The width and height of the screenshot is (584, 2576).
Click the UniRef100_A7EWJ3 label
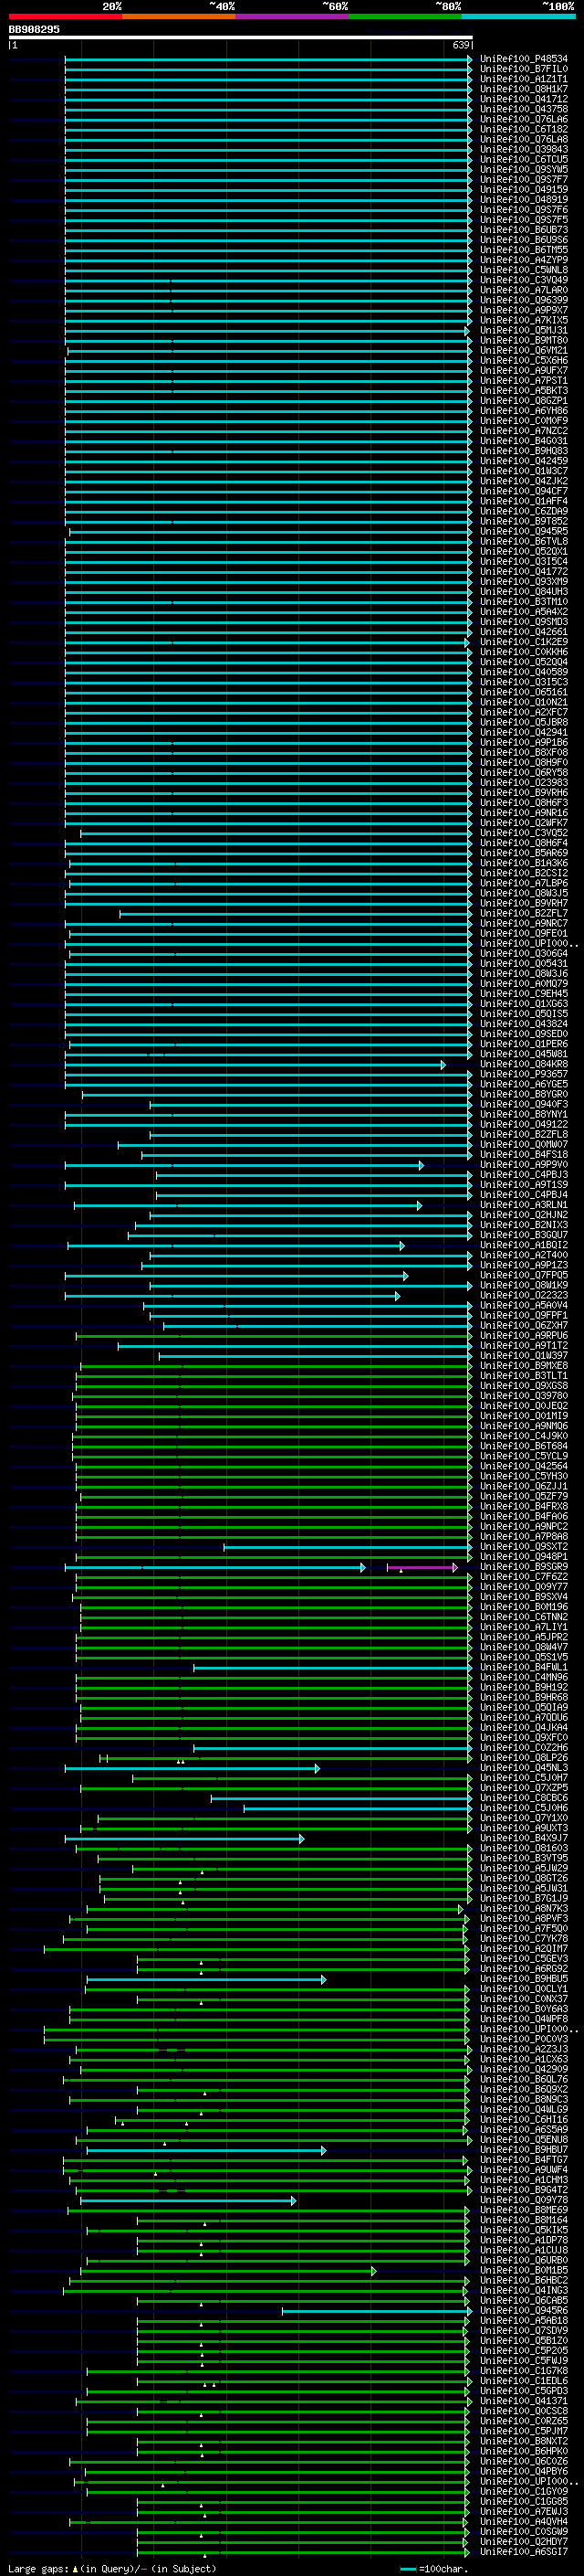(524, 2512)
